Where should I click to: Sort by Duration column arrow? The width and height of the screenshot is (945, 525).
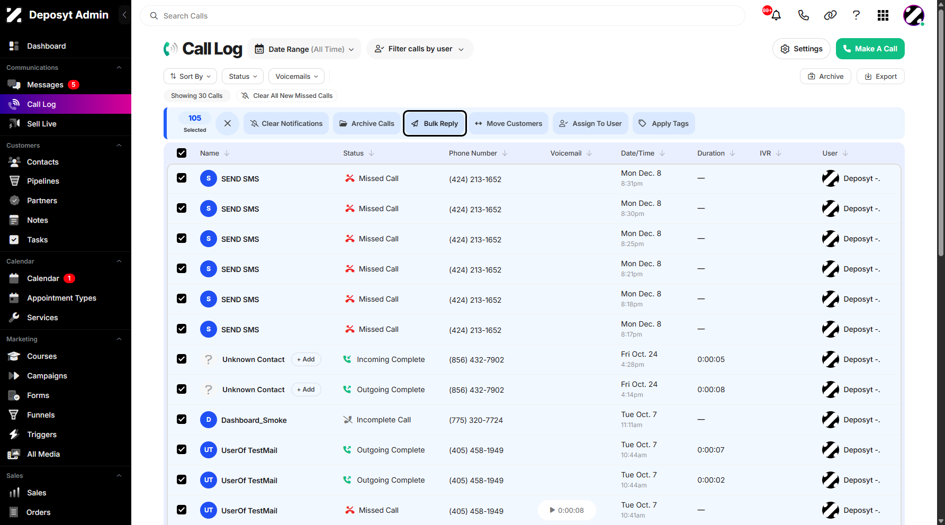click(732, 153)
